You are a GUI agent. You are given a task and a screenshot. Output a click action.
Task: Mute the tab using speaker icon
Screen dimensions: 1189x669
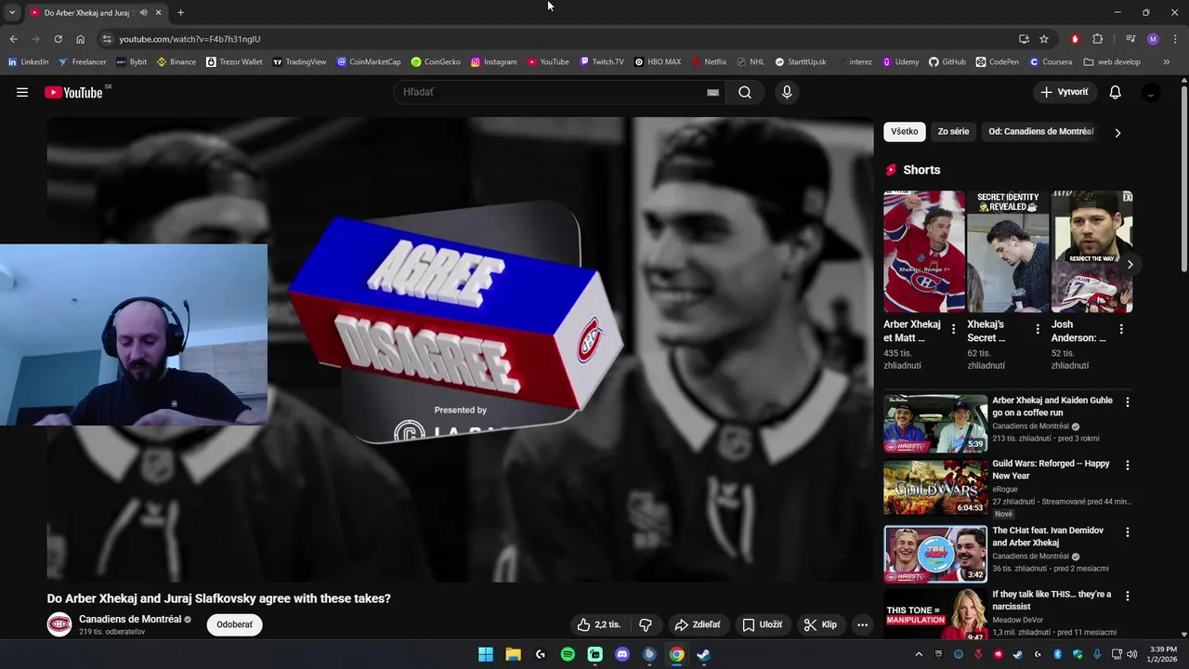(x=143, y=13)
